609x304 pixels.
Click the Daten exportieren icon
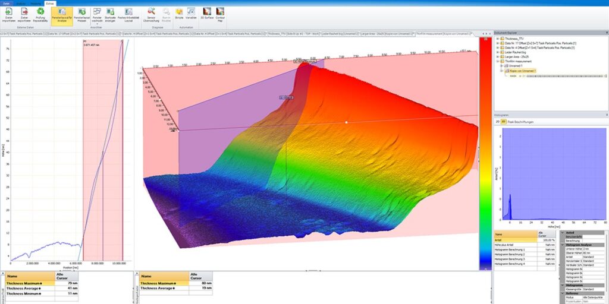click(24, 15)
